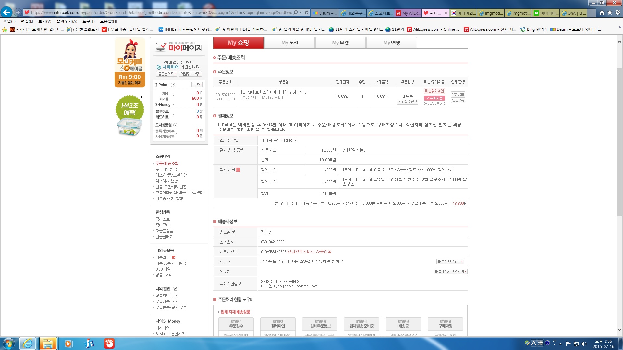Expand the 배송지 변경하기 button
Screen dimensions: 623x350
[450, 262]
